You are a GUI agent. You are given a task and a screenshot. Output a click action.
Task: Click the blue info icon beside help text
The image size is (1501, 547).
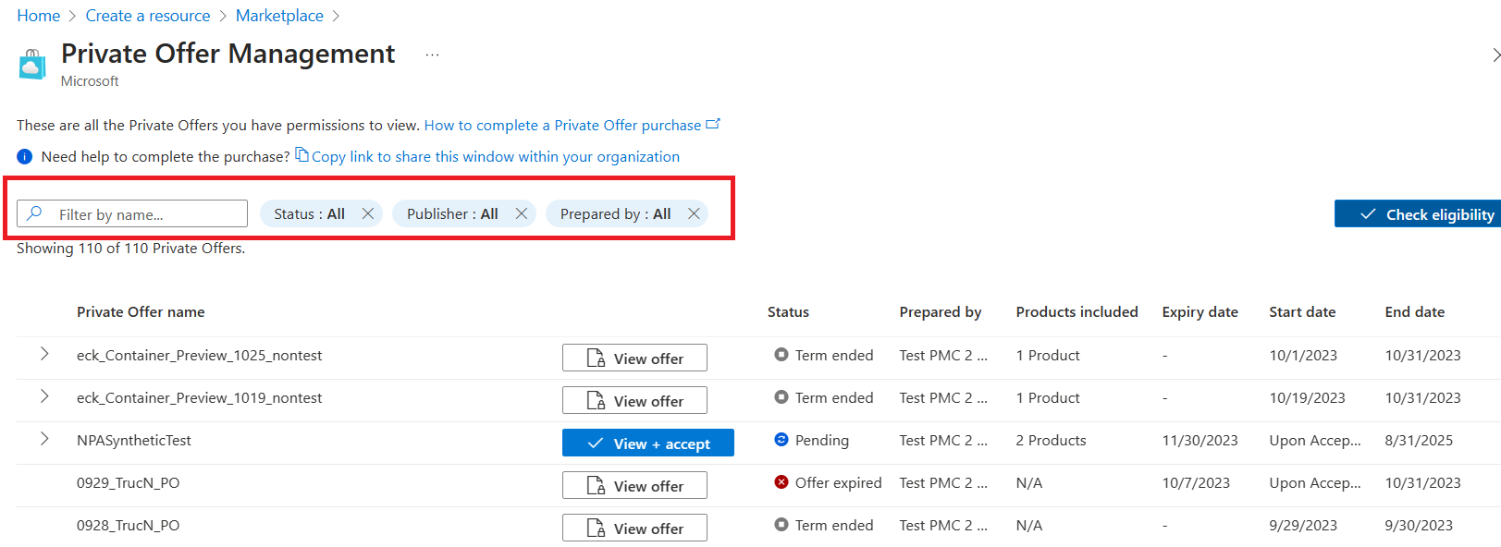click(x=25, y=157)
